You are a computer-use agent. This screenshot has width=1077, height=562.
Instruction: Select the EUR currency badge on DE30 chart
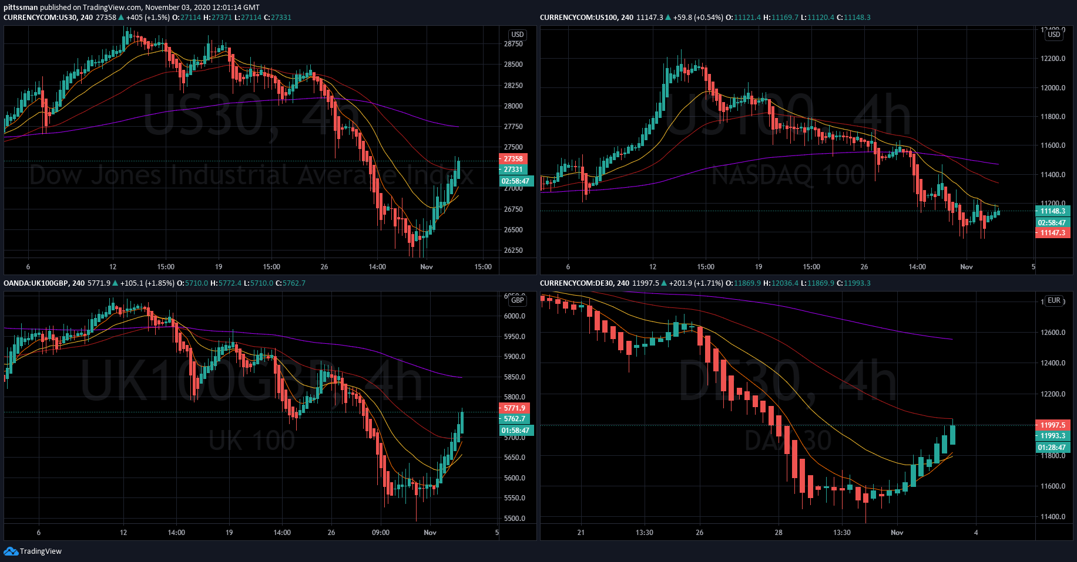click(x=1054, y=300)
